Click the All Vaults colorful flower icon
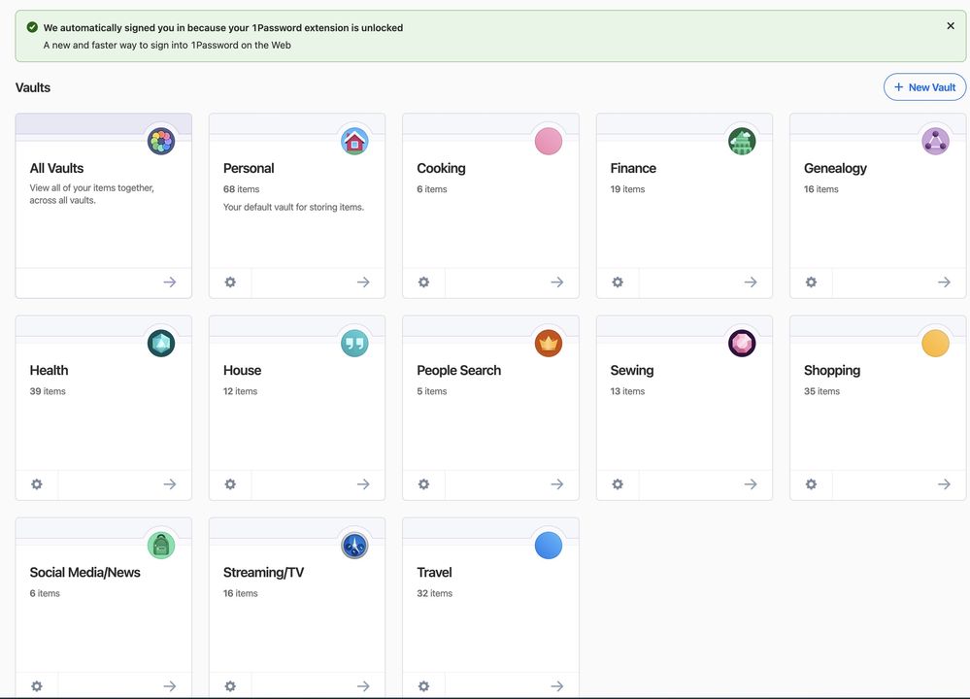This screenshot has width=970, height=699. [x=161, y=141]
